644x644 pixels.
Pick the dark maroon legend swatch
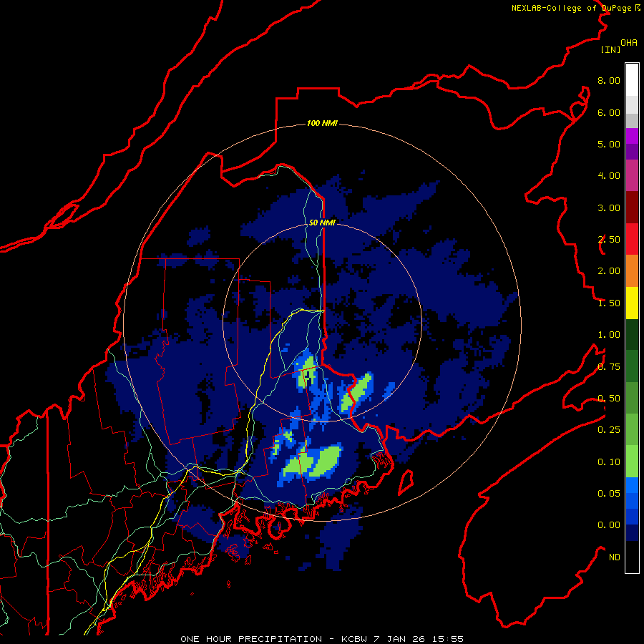632,208
